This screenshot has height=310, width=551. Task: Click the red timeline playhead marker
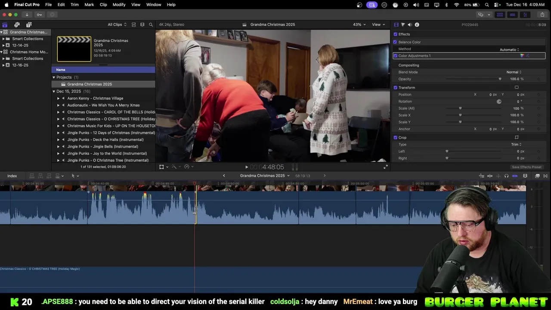[195, 184]
